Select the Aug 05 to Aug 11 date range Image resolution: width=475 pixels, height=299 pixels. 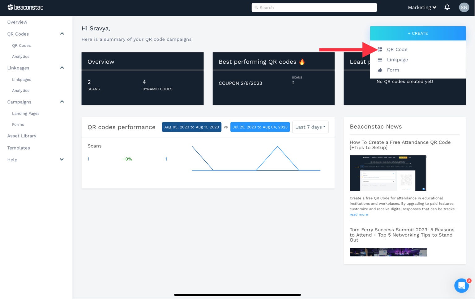click(x=191, y=127)
